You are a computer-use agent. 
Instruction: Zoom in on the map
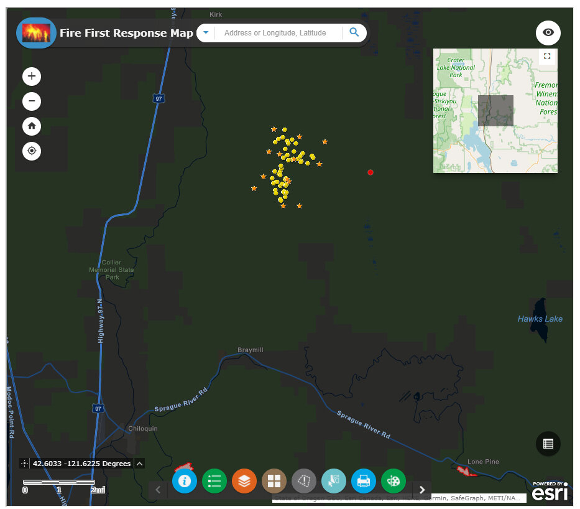tap(32, 76)
